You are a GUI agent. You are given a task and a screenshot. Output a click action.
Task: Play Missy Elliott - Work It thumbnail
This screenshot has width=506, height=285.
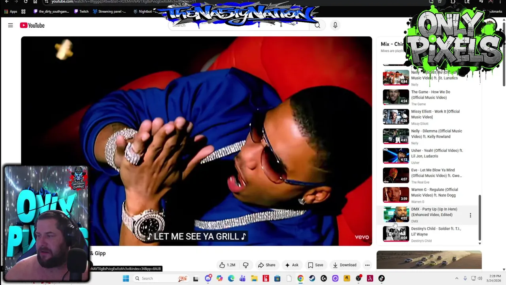point(396,117)
